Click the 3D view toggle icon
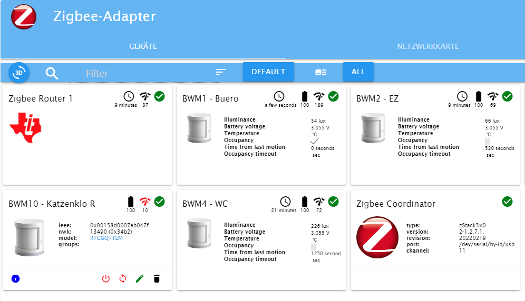 click(20, 72)
